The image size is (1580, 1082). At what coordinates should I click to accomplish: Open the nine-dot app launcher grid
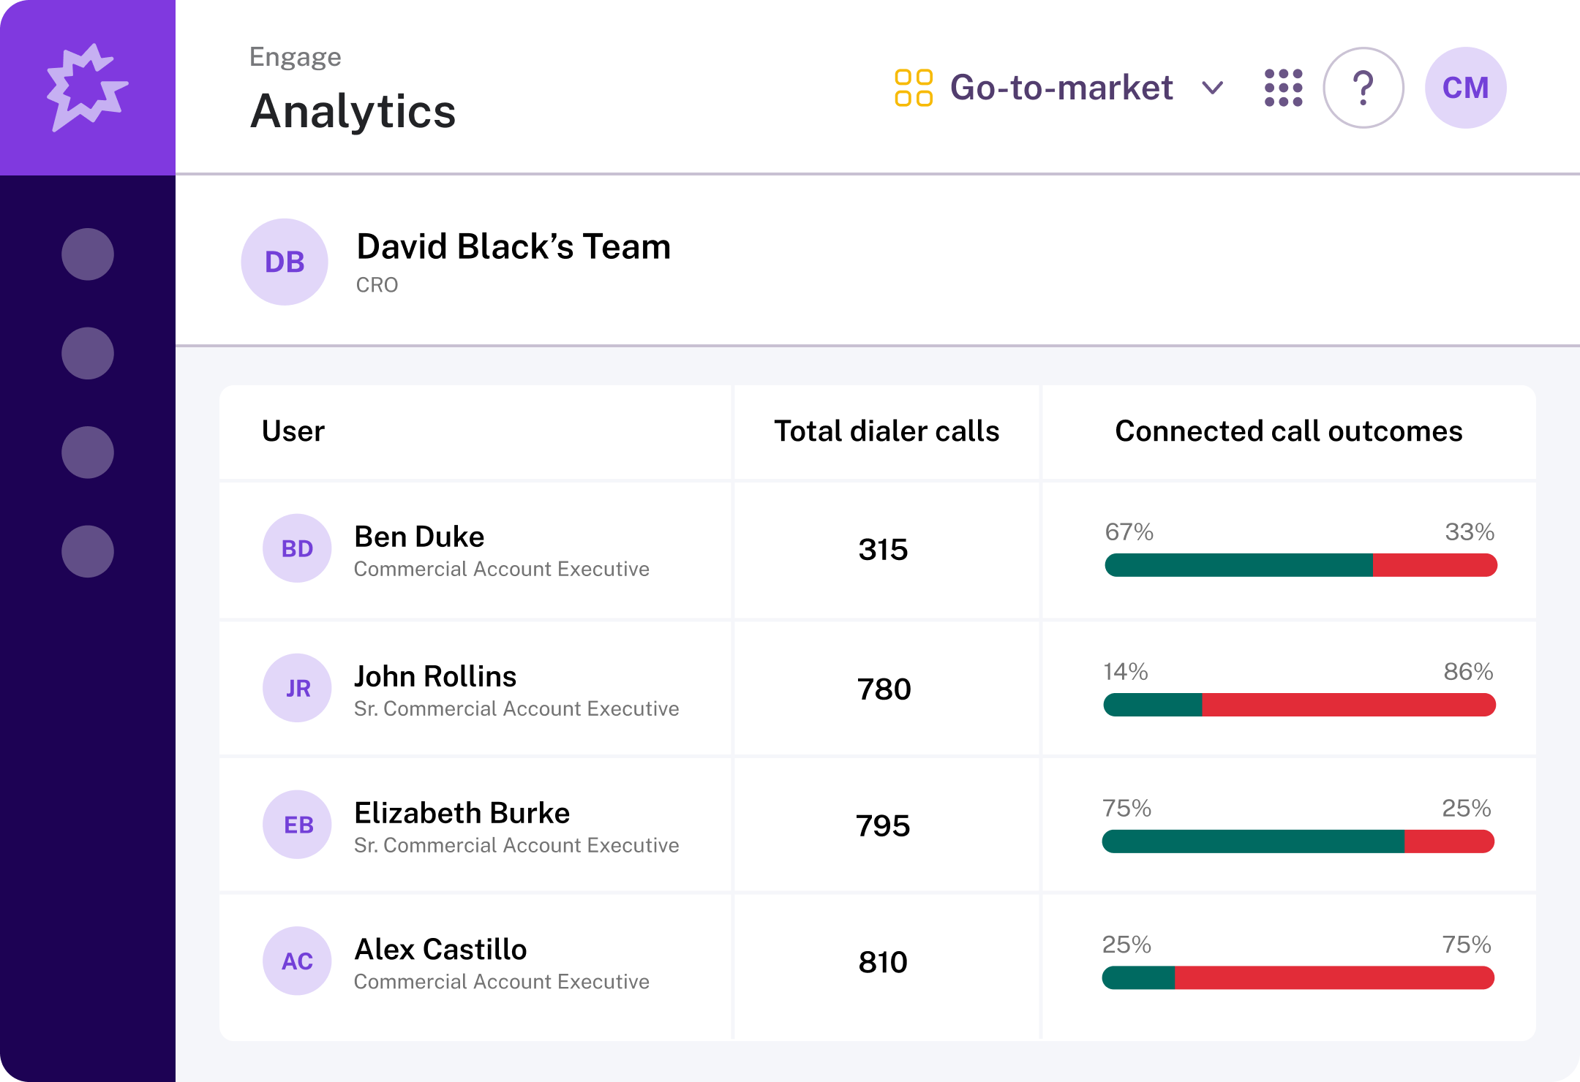[x=1283, y=88]
